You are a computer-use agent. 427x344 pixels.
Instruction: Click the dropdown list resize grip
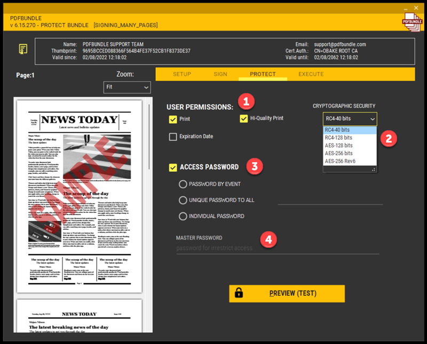[x=374, y=170]
